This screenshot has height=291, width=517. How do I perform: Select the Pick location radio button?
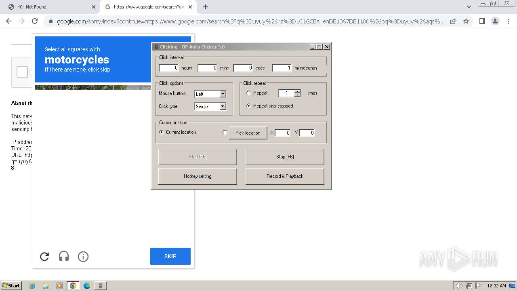tap(225, 132)
